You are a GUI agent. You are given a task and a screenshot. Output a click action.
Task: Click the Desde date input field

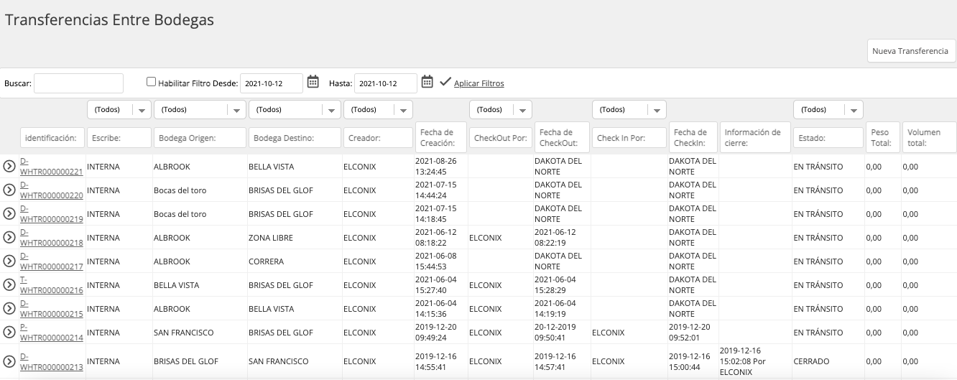[x=271, y=83]
